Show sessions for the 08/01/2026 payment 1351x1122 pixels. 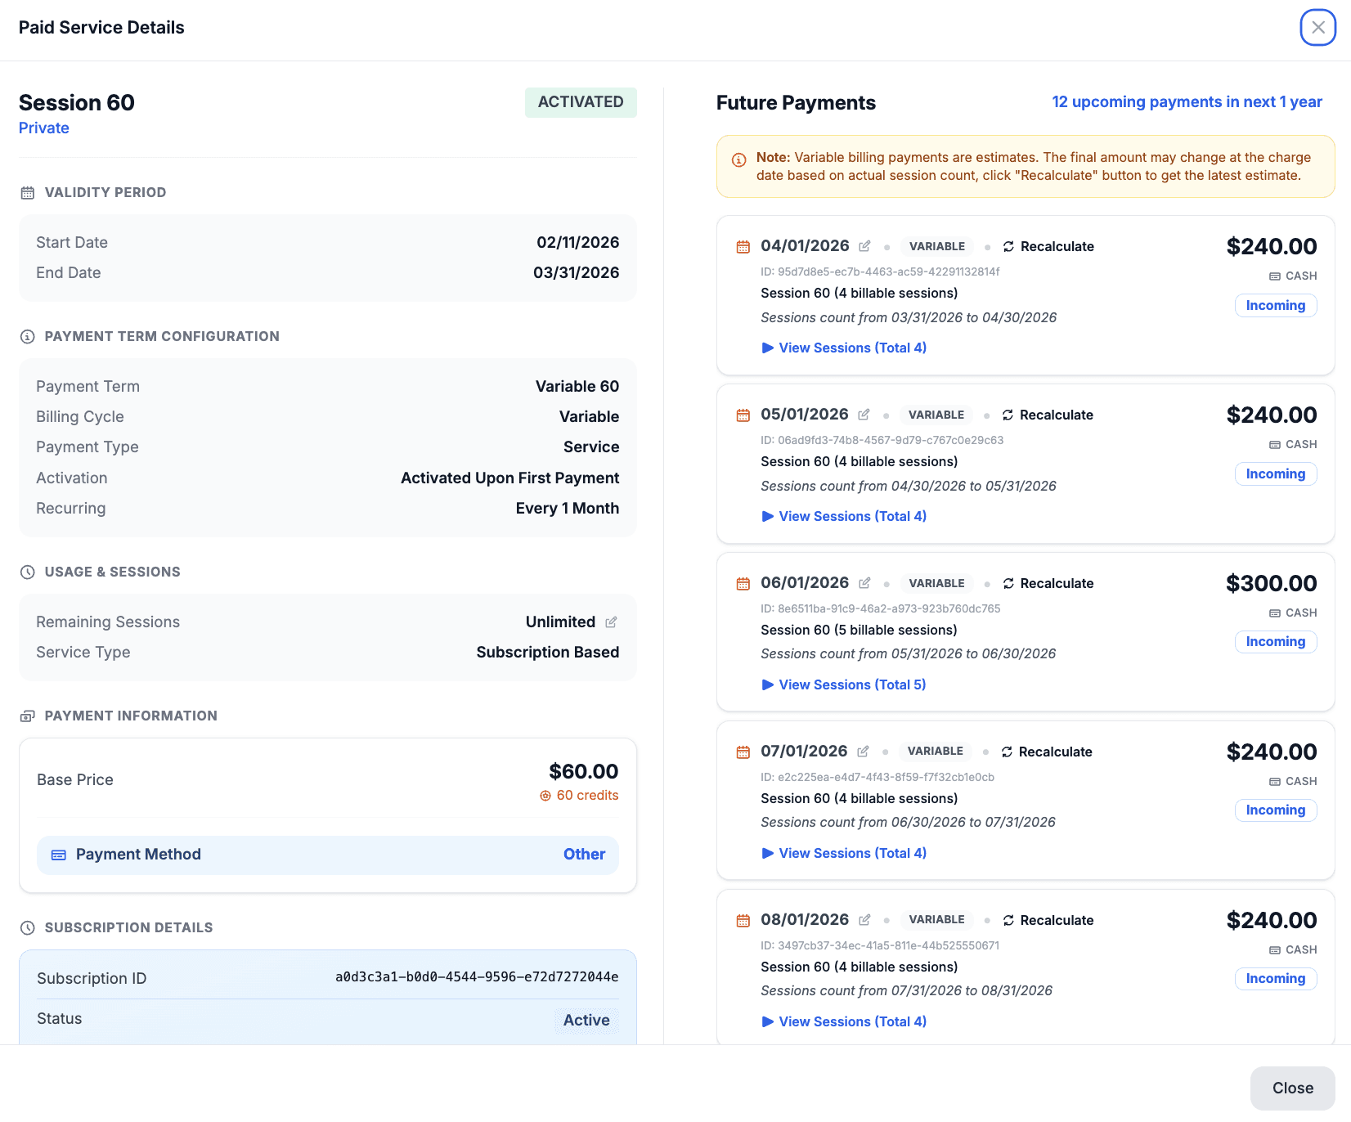(x=844, y=1021)
